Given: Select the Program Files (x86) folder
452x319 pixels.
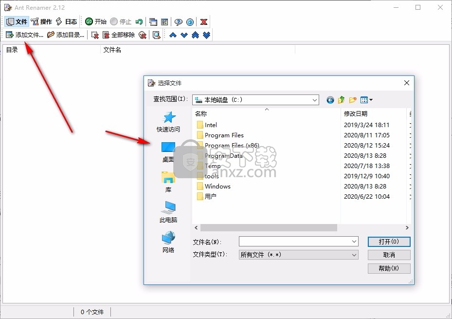Looking at the screenshot, I should (228, 145).
